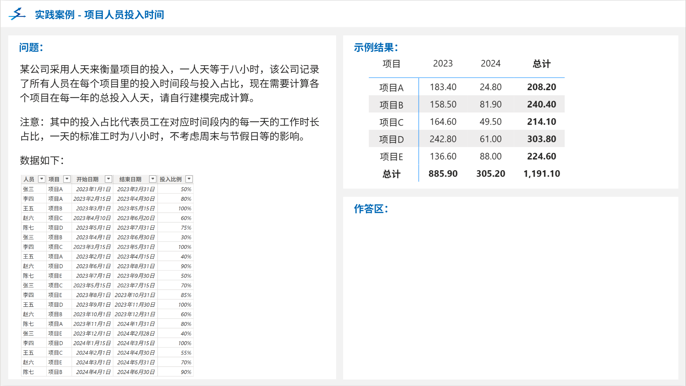686x386 pixels.
Task: Click the 示例结果 heading
Action: 376,47
